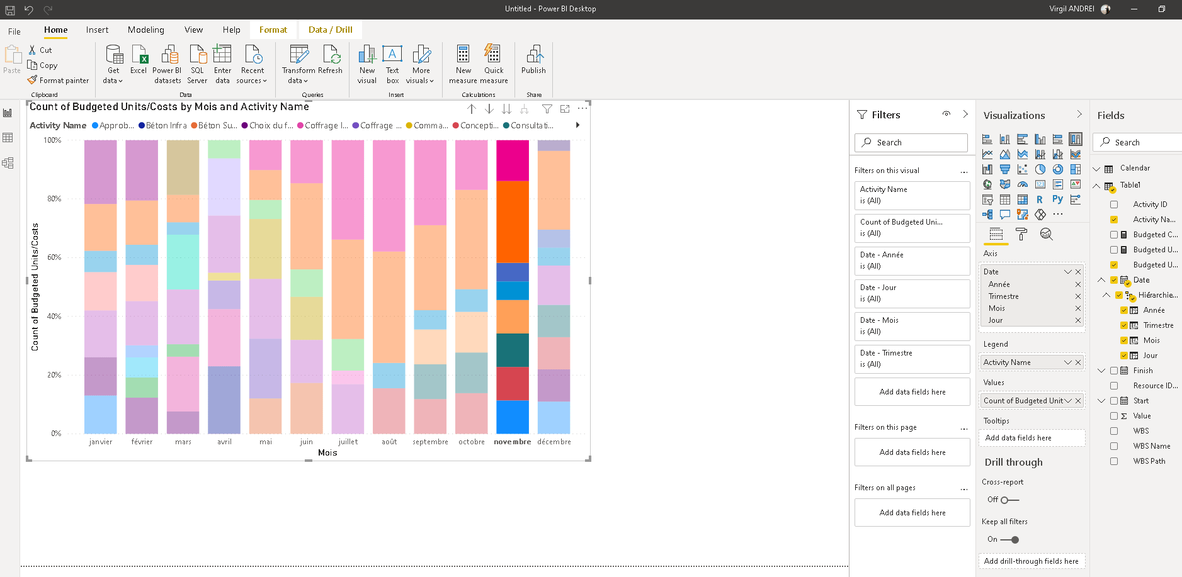Expand the Date dropdown in the Axis well

coord(1069,271)
